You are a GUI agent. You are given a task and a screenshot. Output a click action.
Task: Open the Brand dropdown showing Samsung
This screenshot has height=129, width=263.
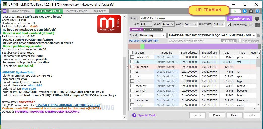click(x=152, y=35)
